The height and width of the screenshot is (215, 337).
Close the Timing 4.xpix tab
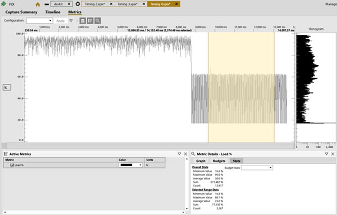176,4
